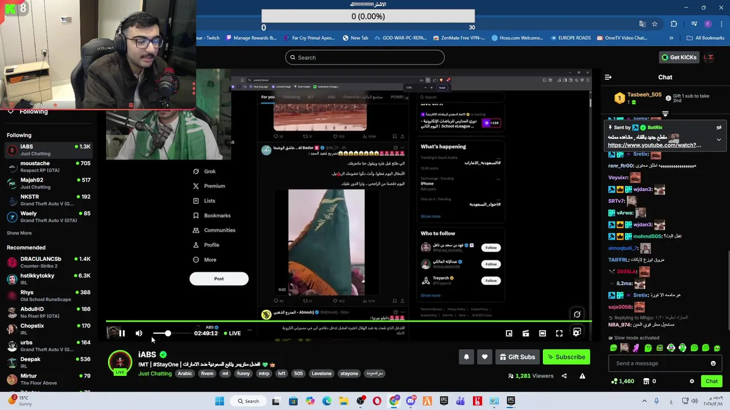
Task: Open Waely channel in sidebar
Action: pos(48,216)
